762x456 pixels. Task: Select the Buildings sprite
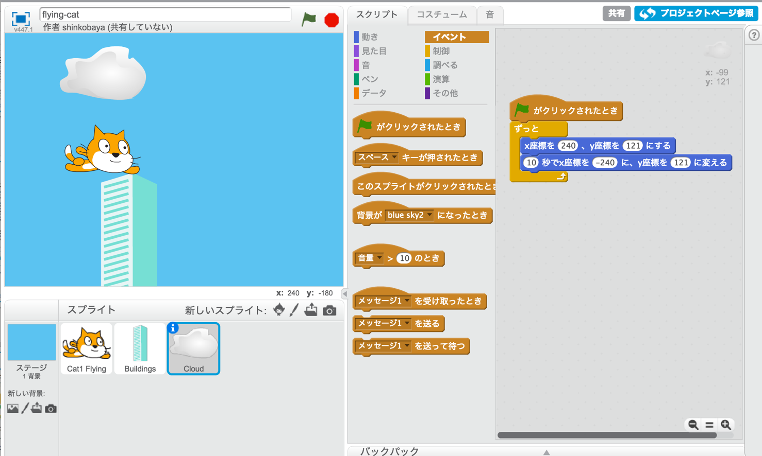click(140, 348)
